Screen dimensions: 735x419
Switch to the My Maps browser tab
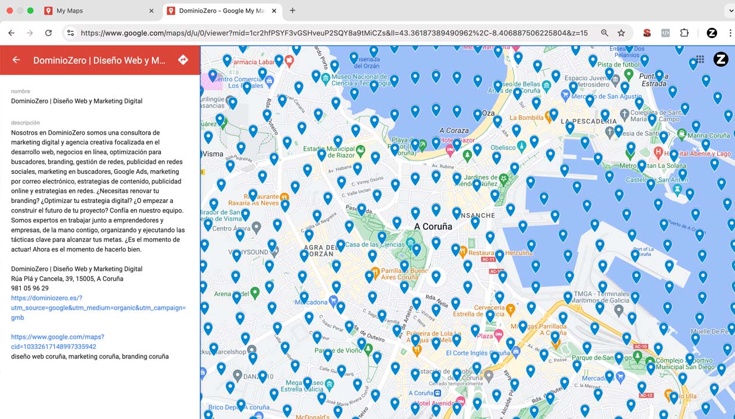point(97,11)
